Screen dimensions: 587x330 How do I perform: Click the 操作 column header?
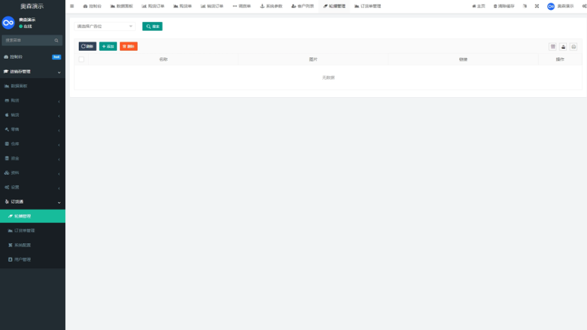[560, 59]
